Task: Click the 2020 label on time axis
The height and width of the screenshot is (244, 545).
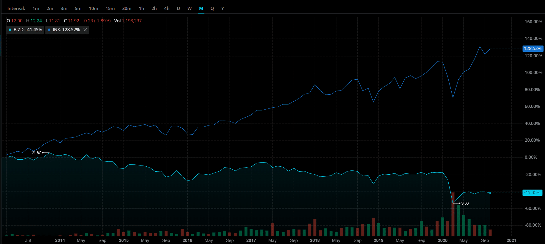Action: coord(442,240)
